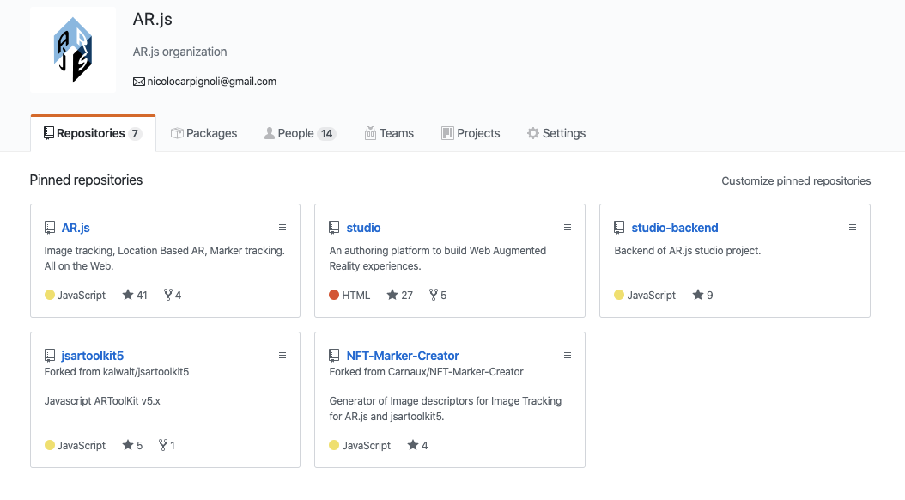The image size is (905, 500).
Task: Select the Repositories tab
Action: (92, 133)
